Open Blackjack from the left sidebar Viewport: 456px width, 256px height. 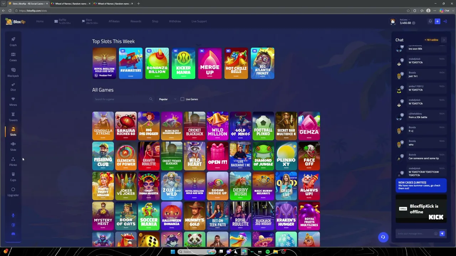click(x=13, y=72)
